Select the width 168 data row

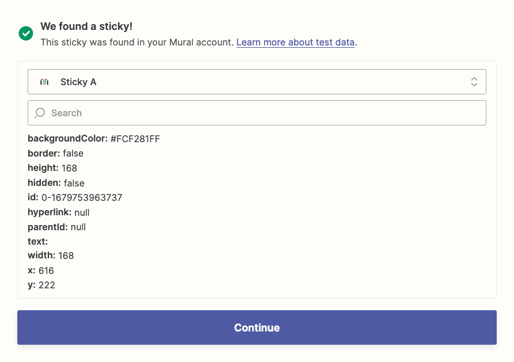click(51, 256)
